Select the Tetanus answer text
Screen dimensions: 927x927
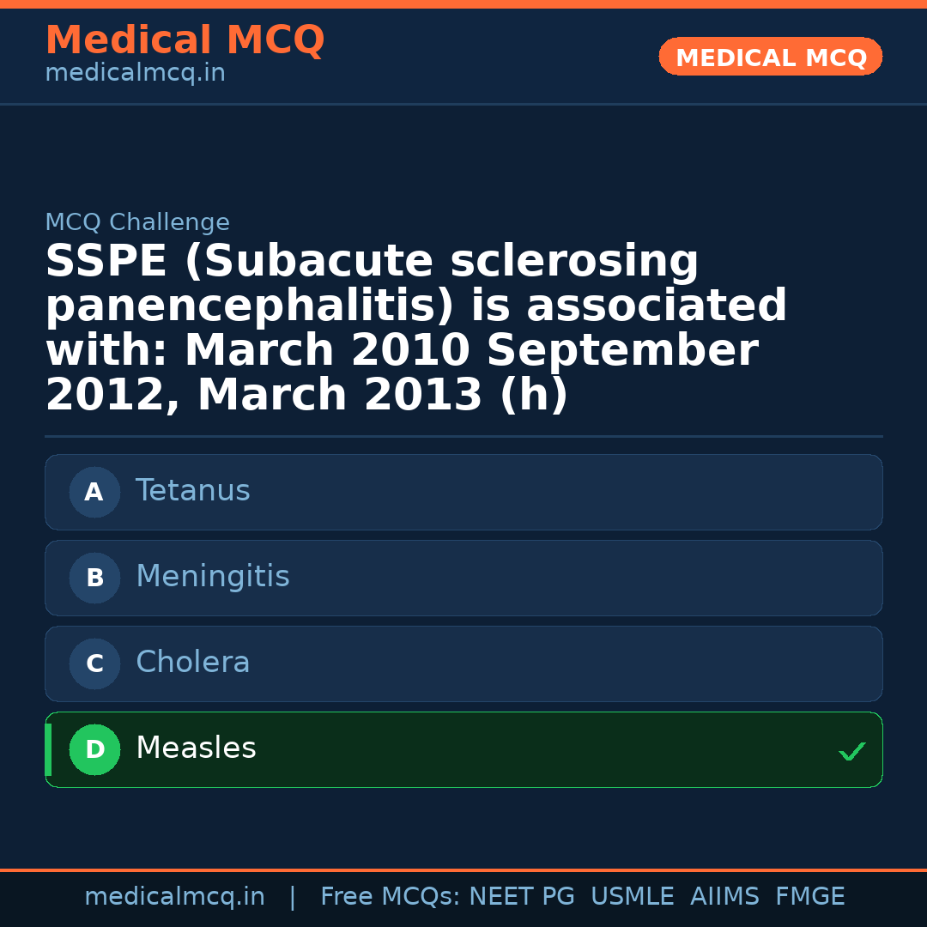coord(193,491)
